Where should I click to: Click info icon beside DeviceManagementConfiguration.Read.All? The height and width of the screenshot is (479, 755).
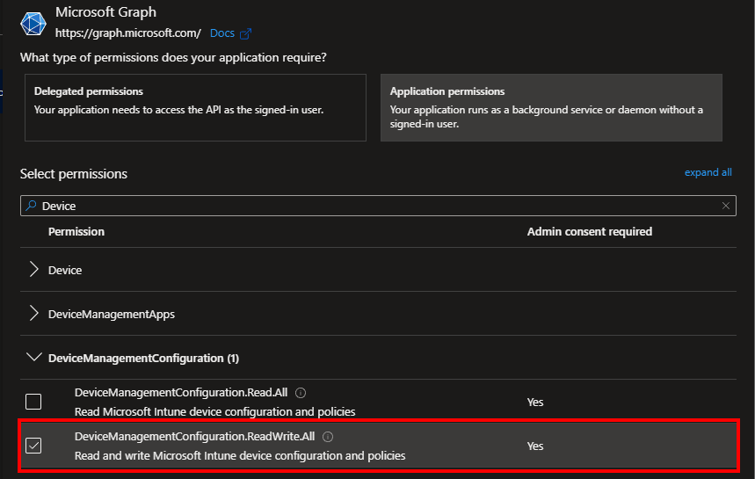click(301, 393)
